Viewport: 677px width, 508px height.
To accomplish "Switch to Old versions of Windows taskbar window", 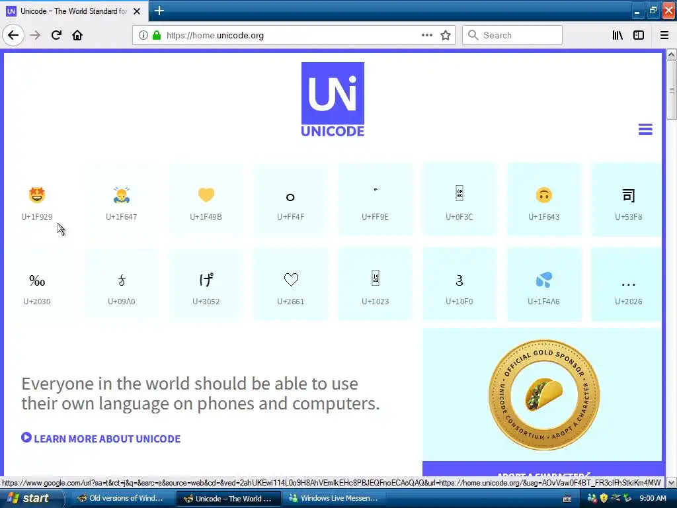I will click(122, 498).
